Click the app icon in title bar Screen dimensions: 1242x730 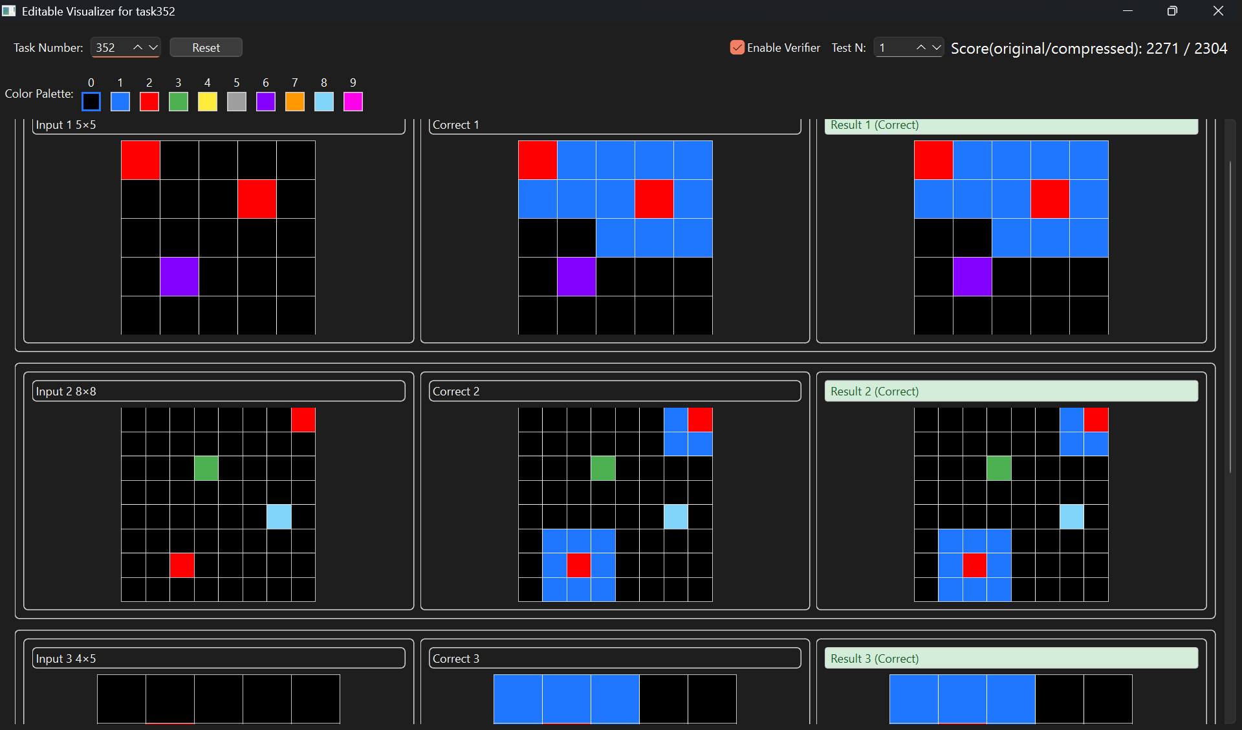point(9,11)
